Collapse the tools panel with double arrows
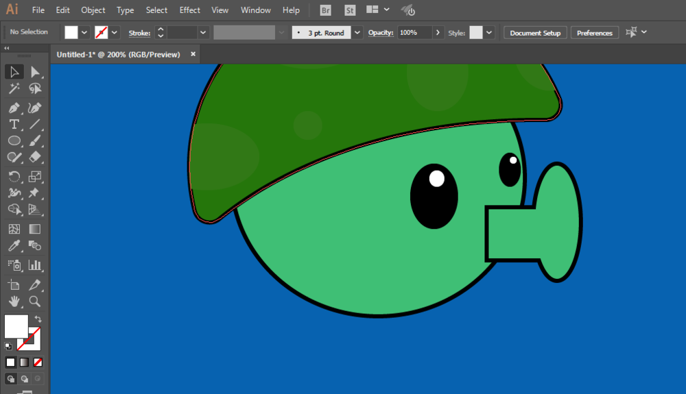The image size is (686, 394). [7, 48]
